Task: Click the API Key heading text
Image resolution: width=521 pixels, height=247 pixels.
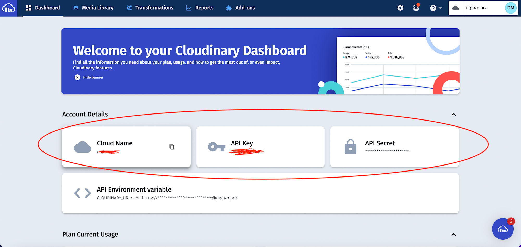Action: 242,143
